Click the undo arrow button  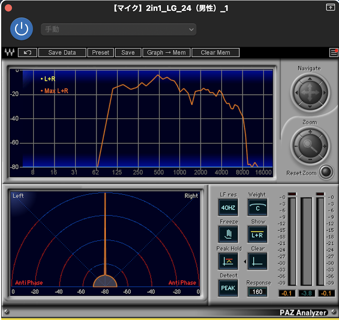pos(28,53)
